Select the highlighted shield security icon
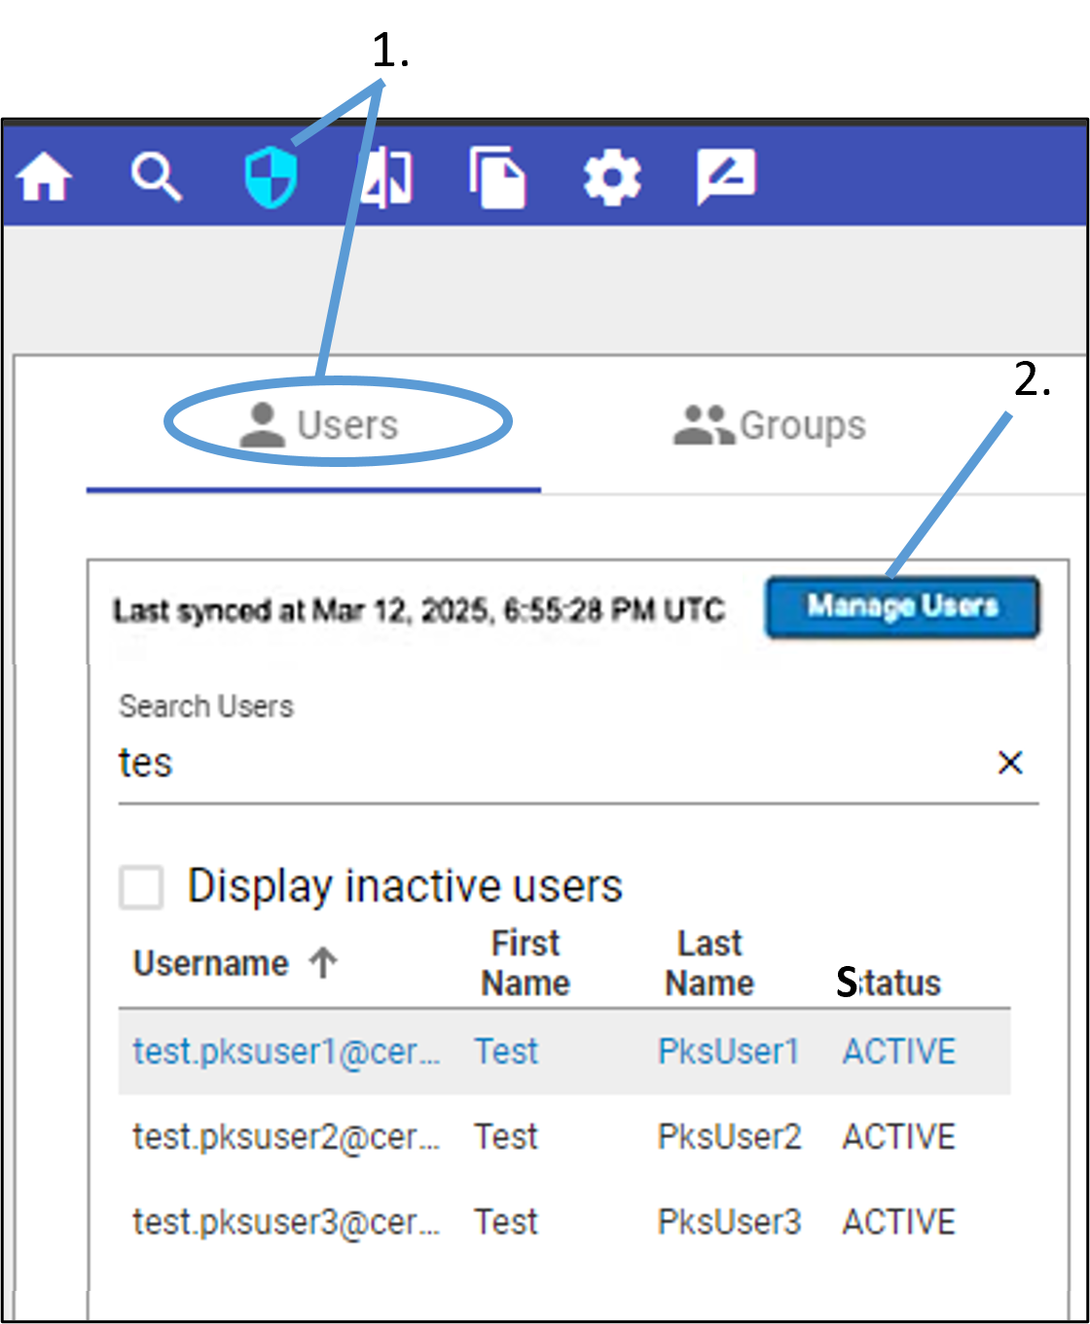This screenshot has width=1090, height=1324. (x=270, y=178)
